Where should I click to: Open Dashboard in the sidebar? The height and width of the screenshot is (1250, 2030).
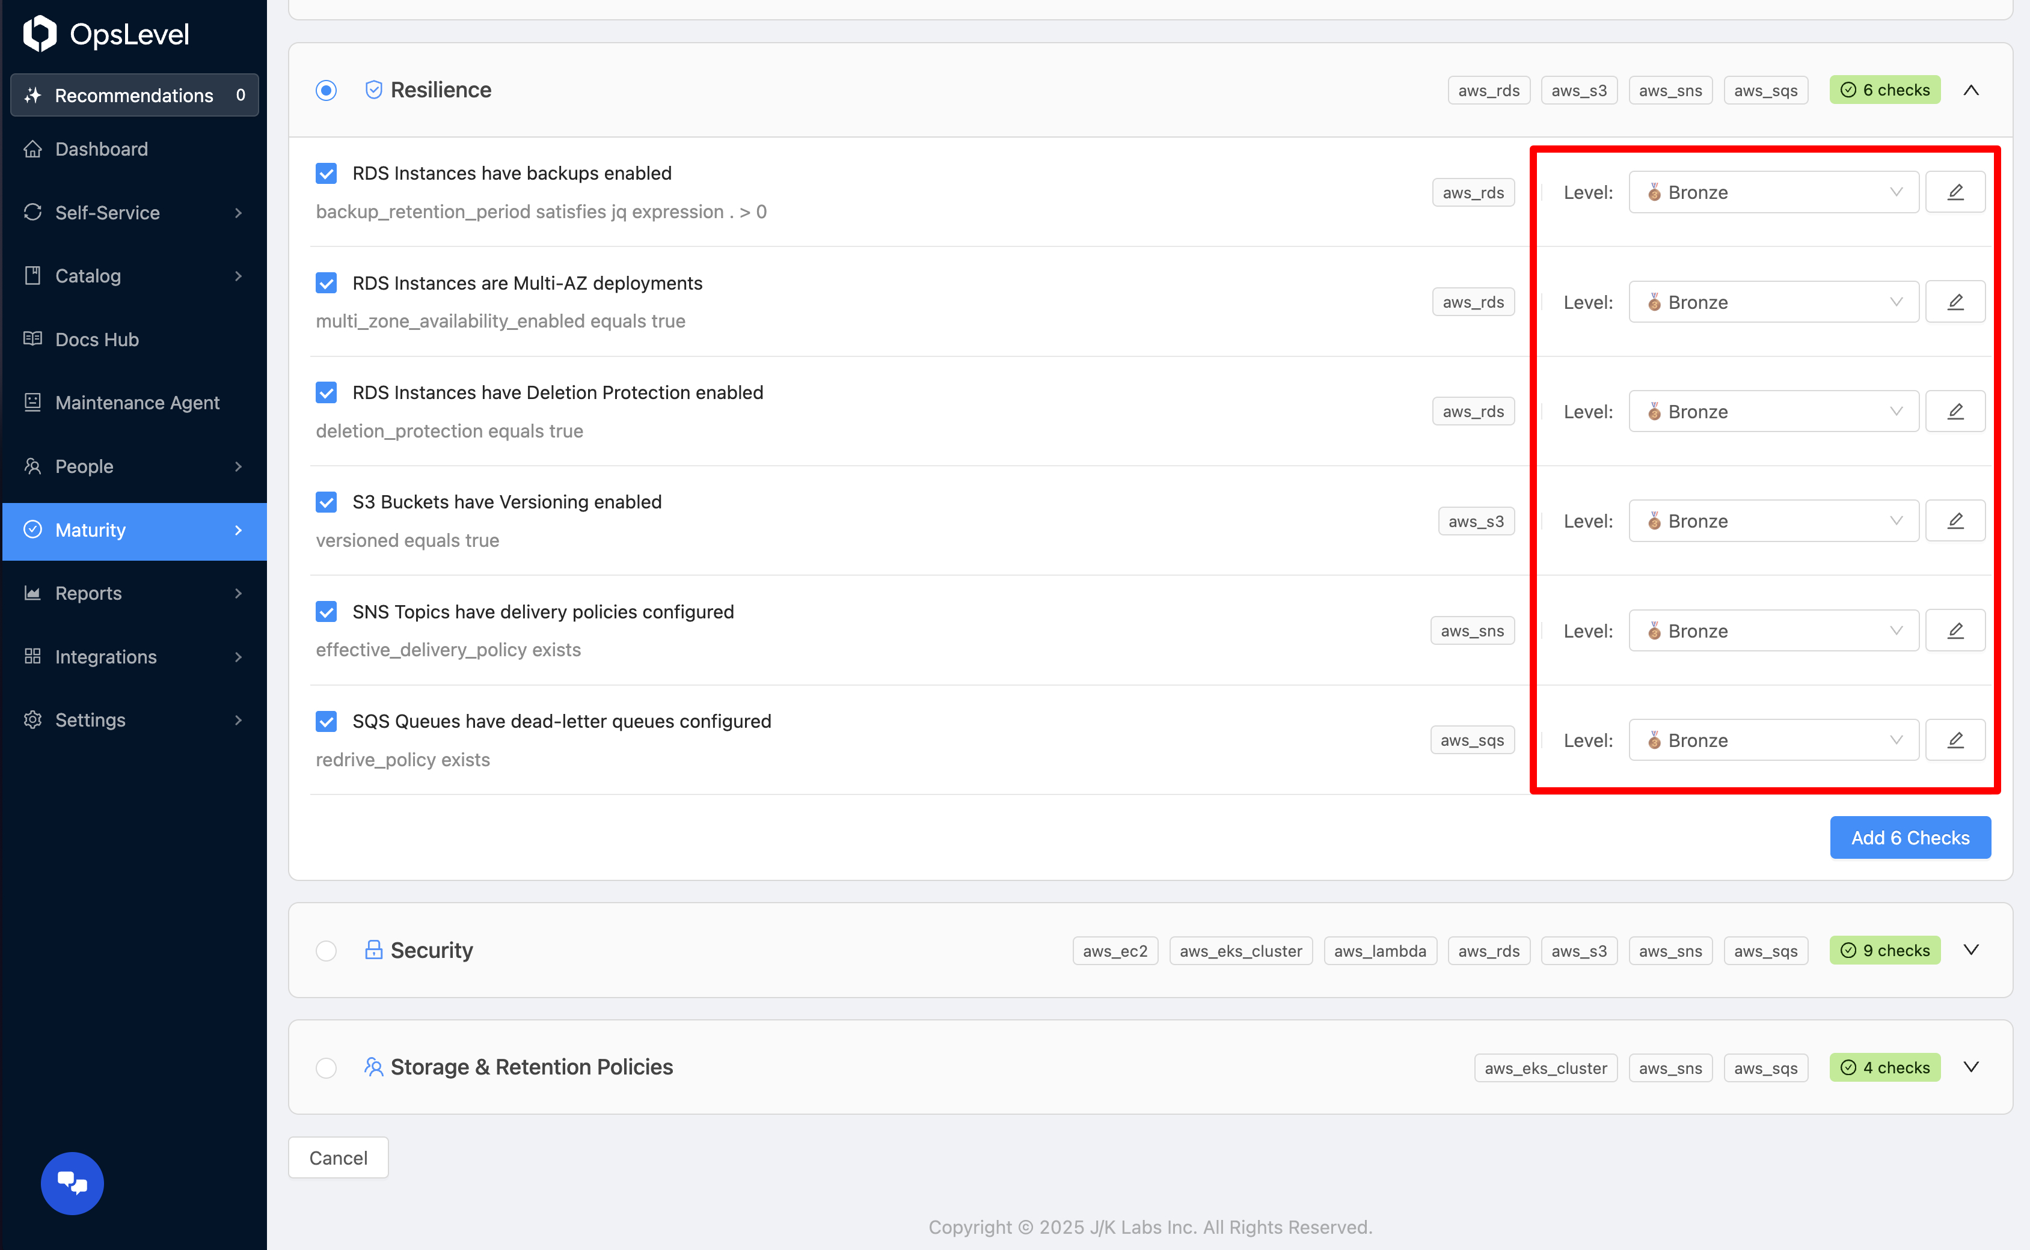101,149
